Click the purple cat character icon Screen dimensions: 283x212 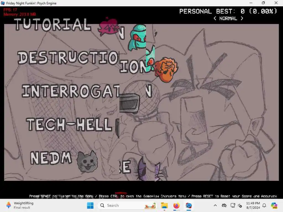tap(142, 169)
